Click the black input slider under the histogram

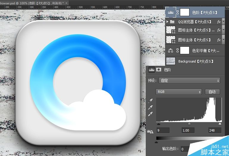[x=159, y=124]
